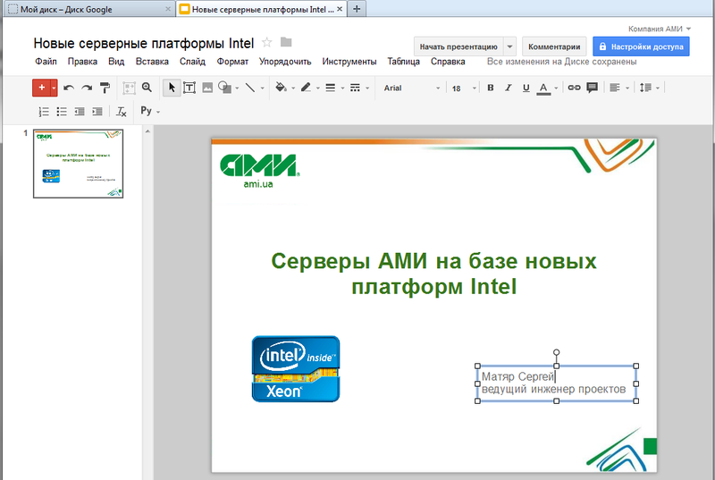This screenshot has width=715, height=480.
Task: Click the move to folder icon
Action: [x=286, y=42]
